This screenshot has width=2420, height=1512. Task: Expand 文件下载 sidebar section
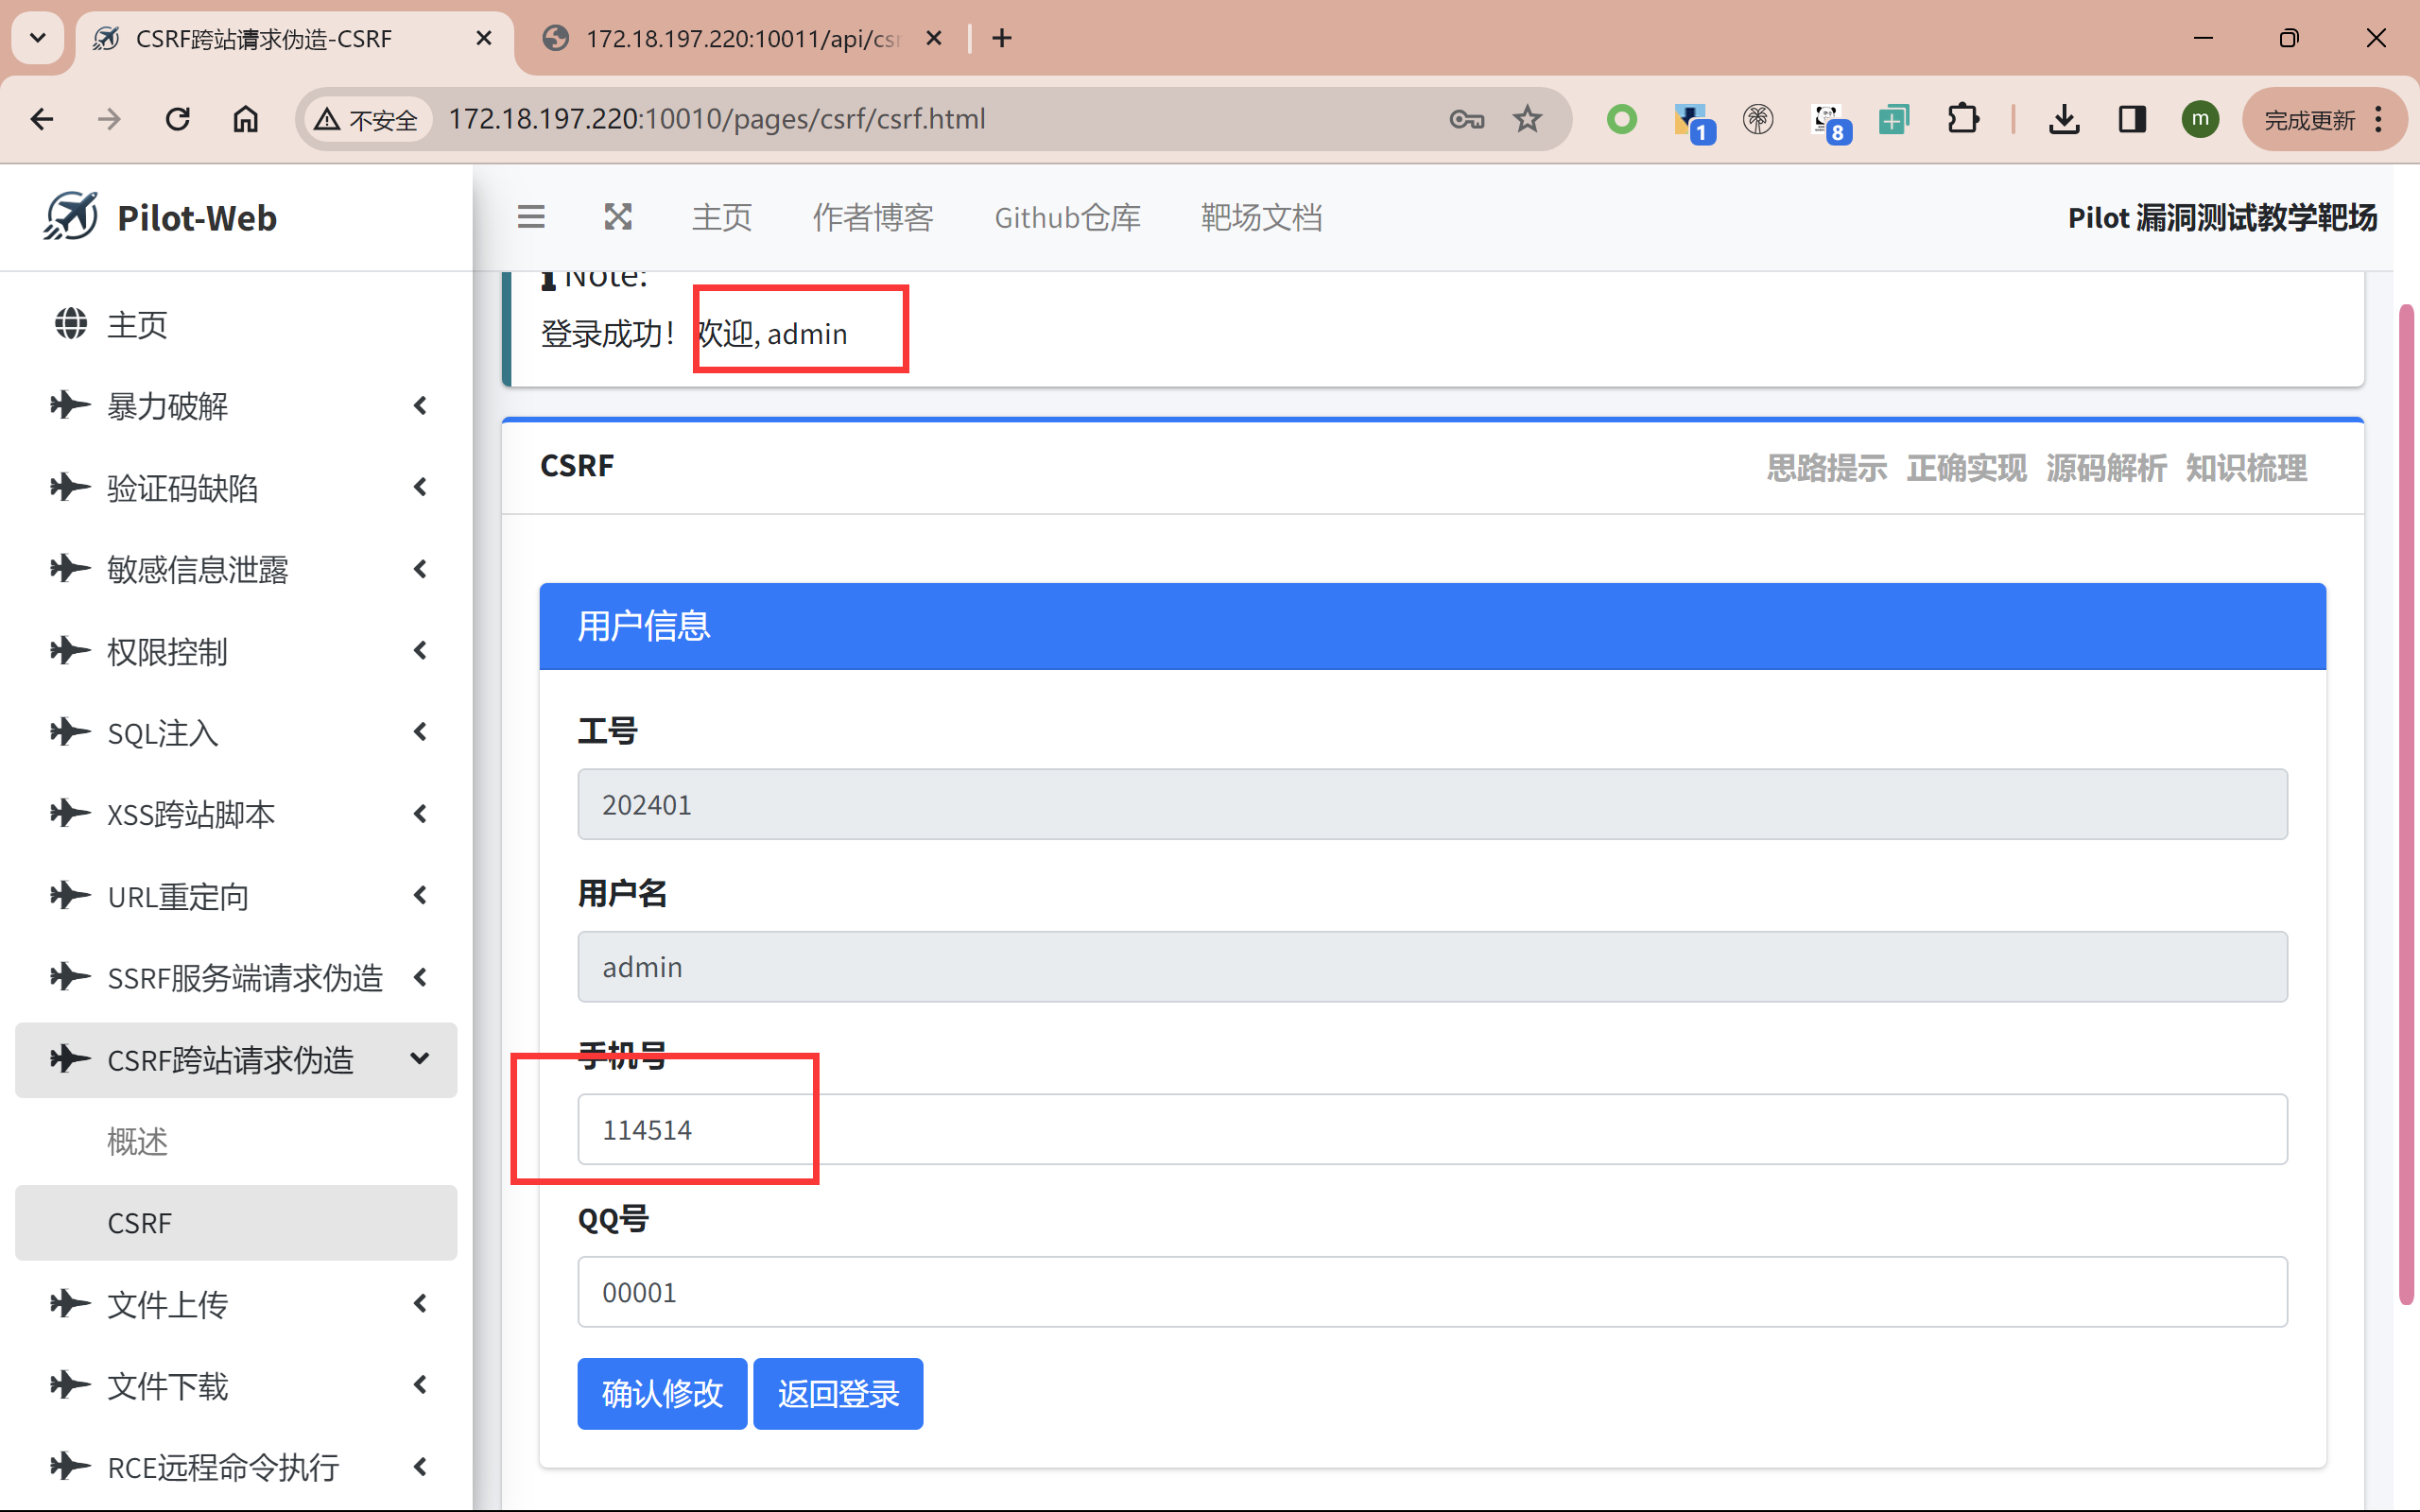(236, 1386)
